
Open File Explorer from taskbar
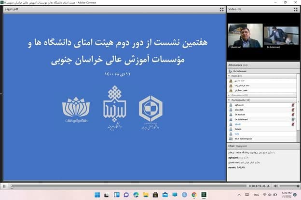click(146, 195)
